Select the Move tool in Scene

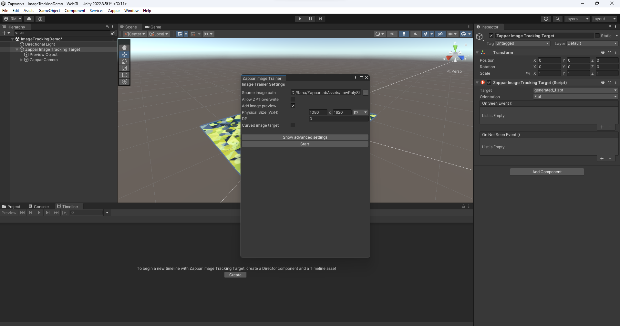(x=124, y=55)
